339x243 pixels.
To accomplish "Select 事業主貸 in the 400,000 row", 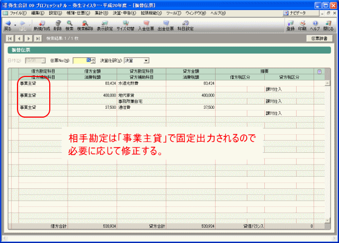I will tap(28, 96).
